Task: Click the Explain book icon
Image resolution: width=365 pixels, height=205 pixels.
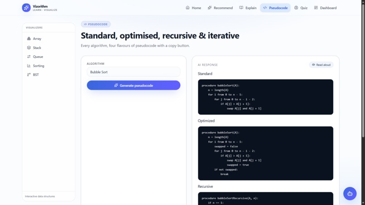Action: pyautogui.click(x=241, y=8)
